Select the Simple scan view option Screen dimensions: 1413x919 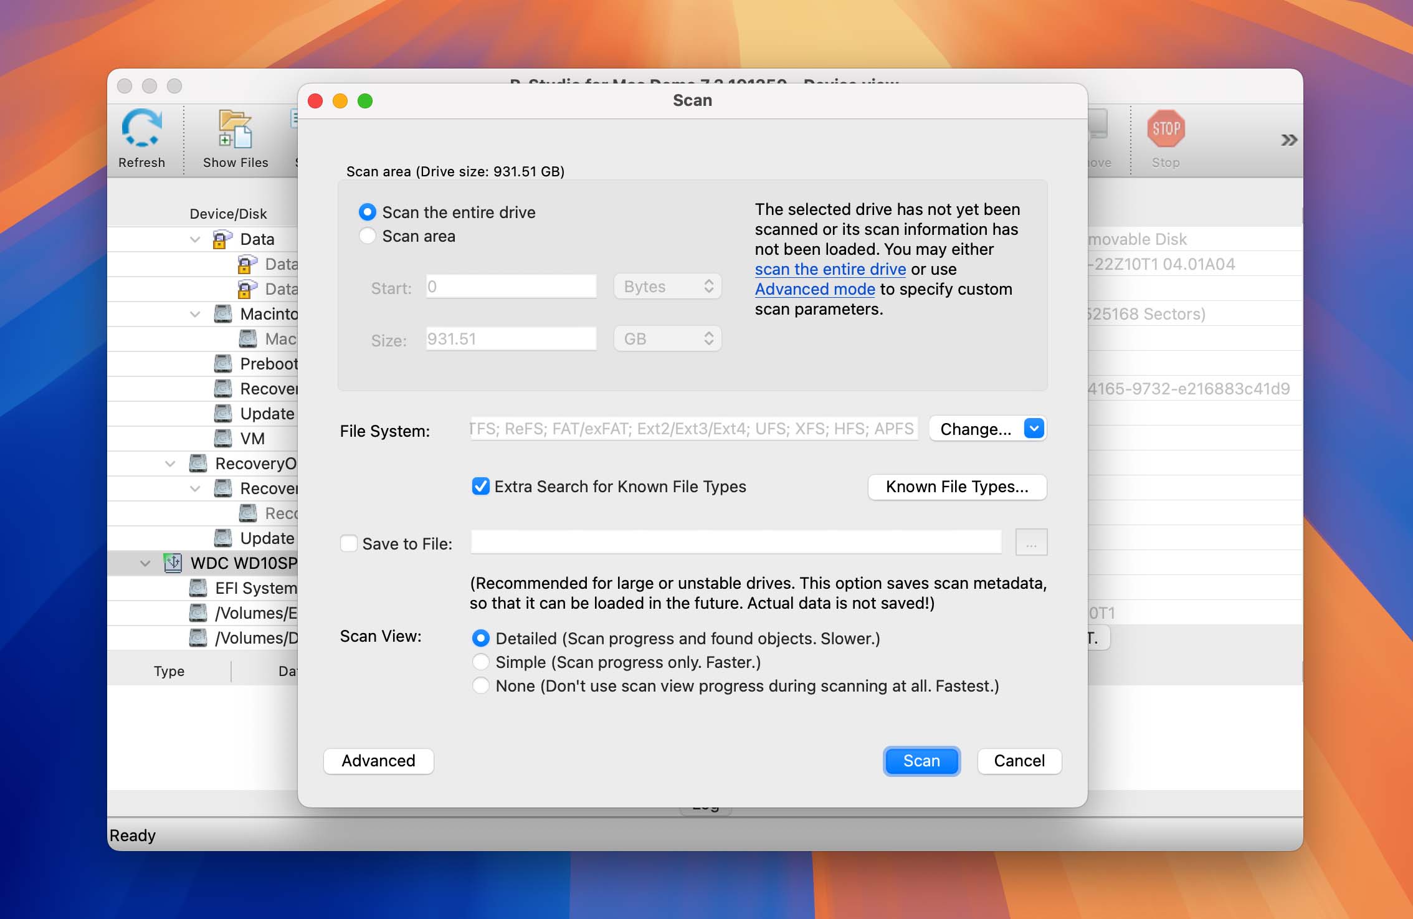click(x=480, y=662)
